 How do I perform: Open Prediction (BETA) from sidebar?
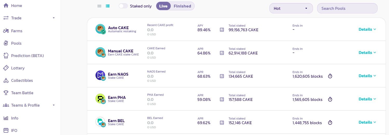[27, 56]
